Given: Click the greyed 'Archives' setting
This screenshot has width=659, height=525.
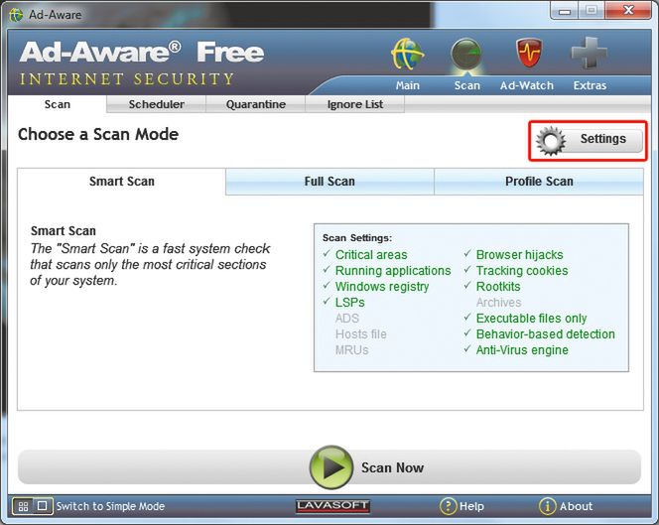Looking at the screenshot, I should (498, 303).
